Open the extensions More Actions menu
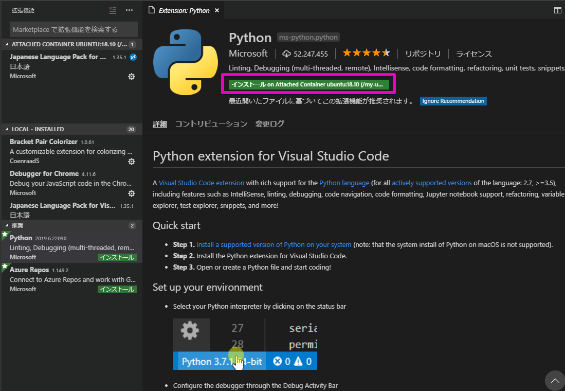This screenshot has height=391, width=565. coord(129,10)
